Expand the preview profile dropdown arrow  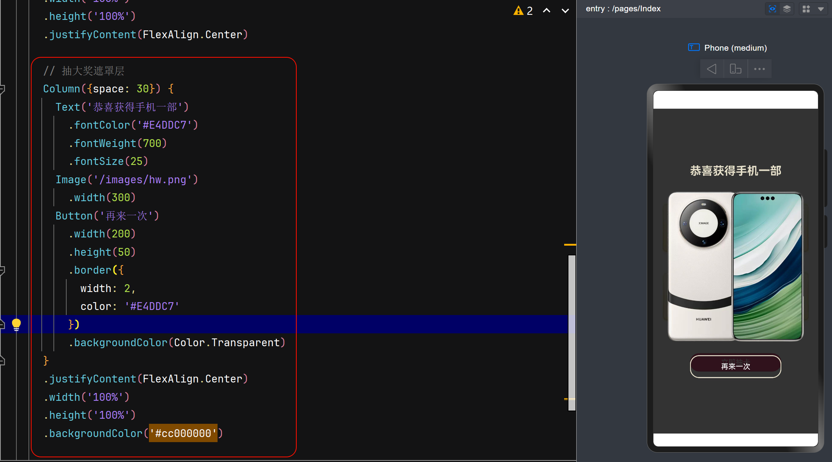click(x=821, y=9)
